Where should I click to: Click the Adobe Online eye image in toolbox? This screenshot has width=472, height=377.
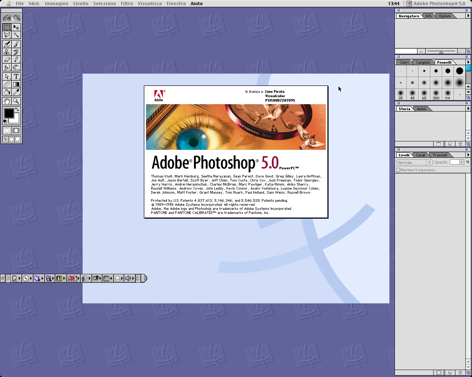coord(11,18)
